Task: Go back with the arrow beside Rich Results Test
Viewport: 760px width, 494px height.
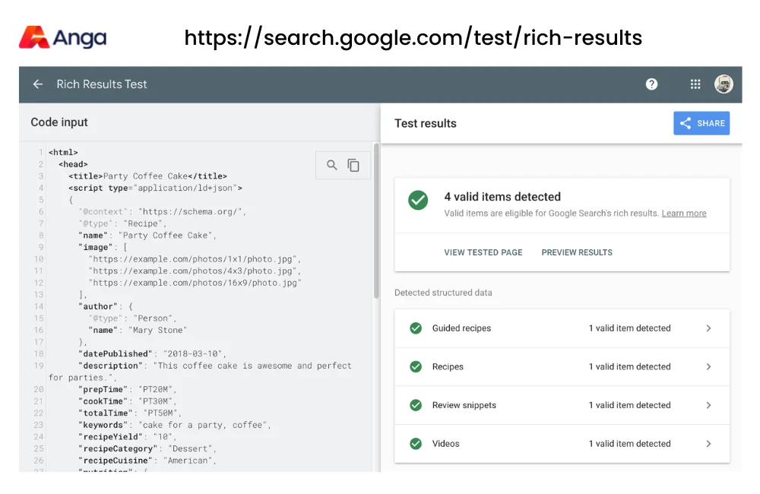Action: (38, 84)
